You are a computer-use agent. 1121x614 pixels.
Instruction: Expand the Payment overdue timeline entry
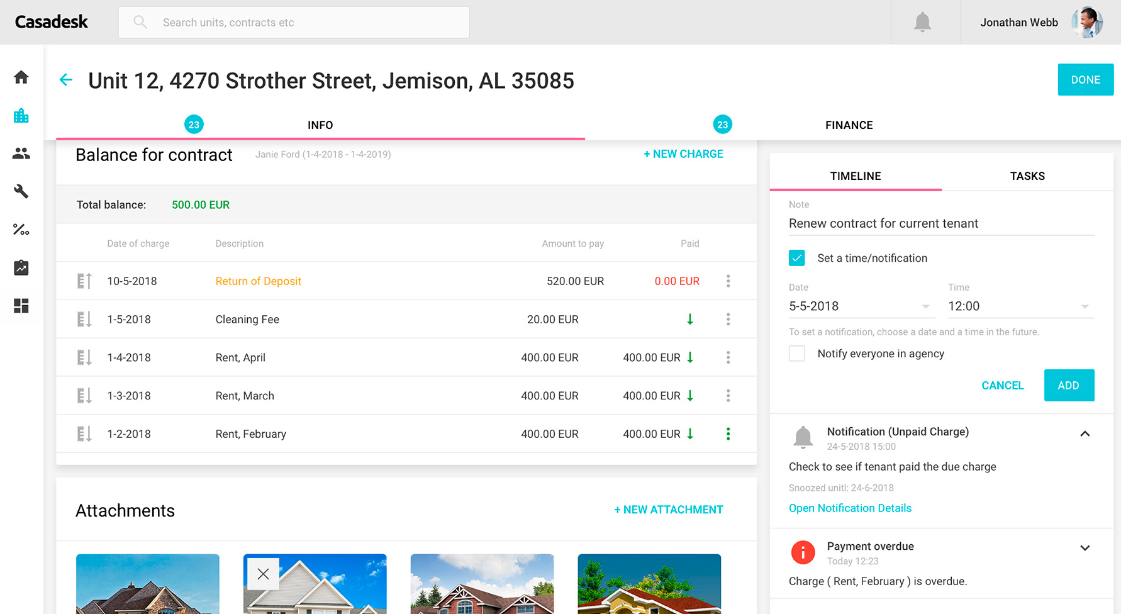(x=1085, y=547)
